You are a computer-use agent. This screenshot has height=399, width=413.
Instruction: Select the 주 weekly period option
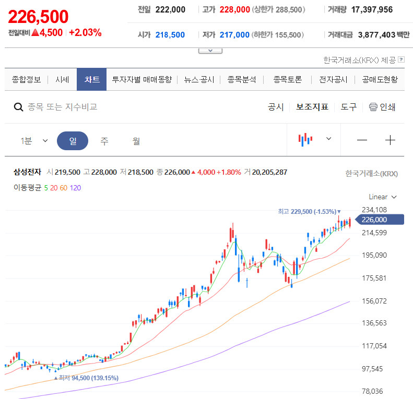104,141
